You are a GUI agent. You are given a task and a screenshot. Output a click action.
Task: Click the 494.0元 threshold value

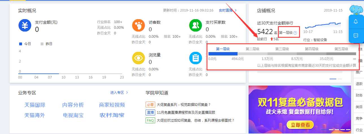(x=238, y=59)
